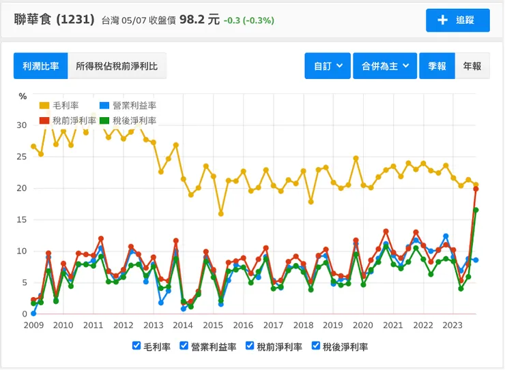
Task: Click red 稅前淨利率 legend swatch
Action: 44,121
